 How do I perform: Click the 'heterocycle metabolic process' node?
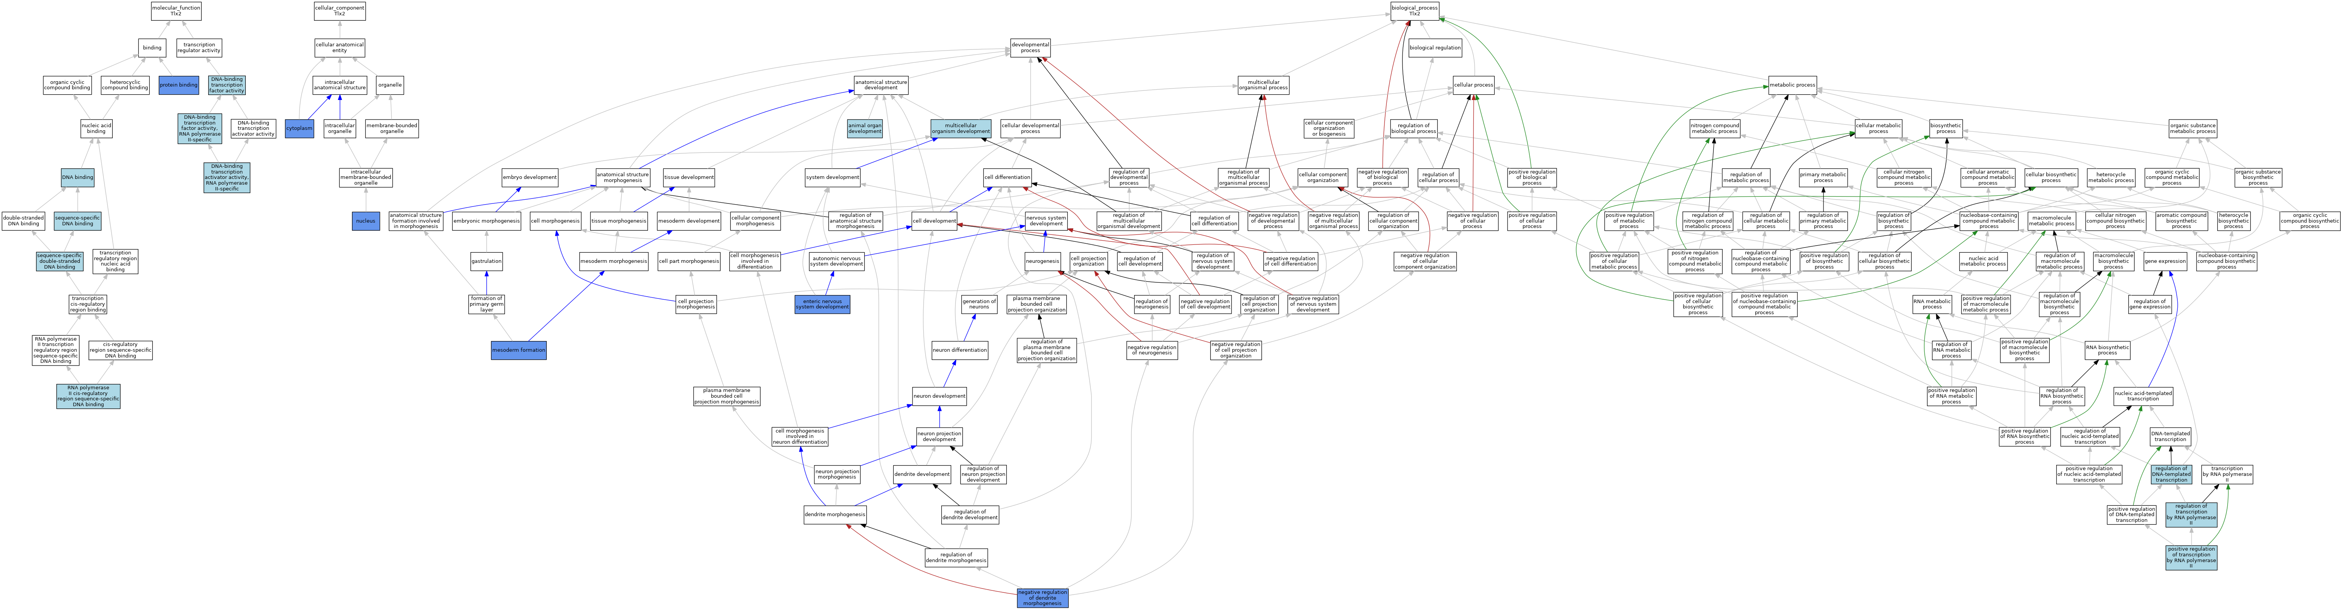tap(2111, 177)
